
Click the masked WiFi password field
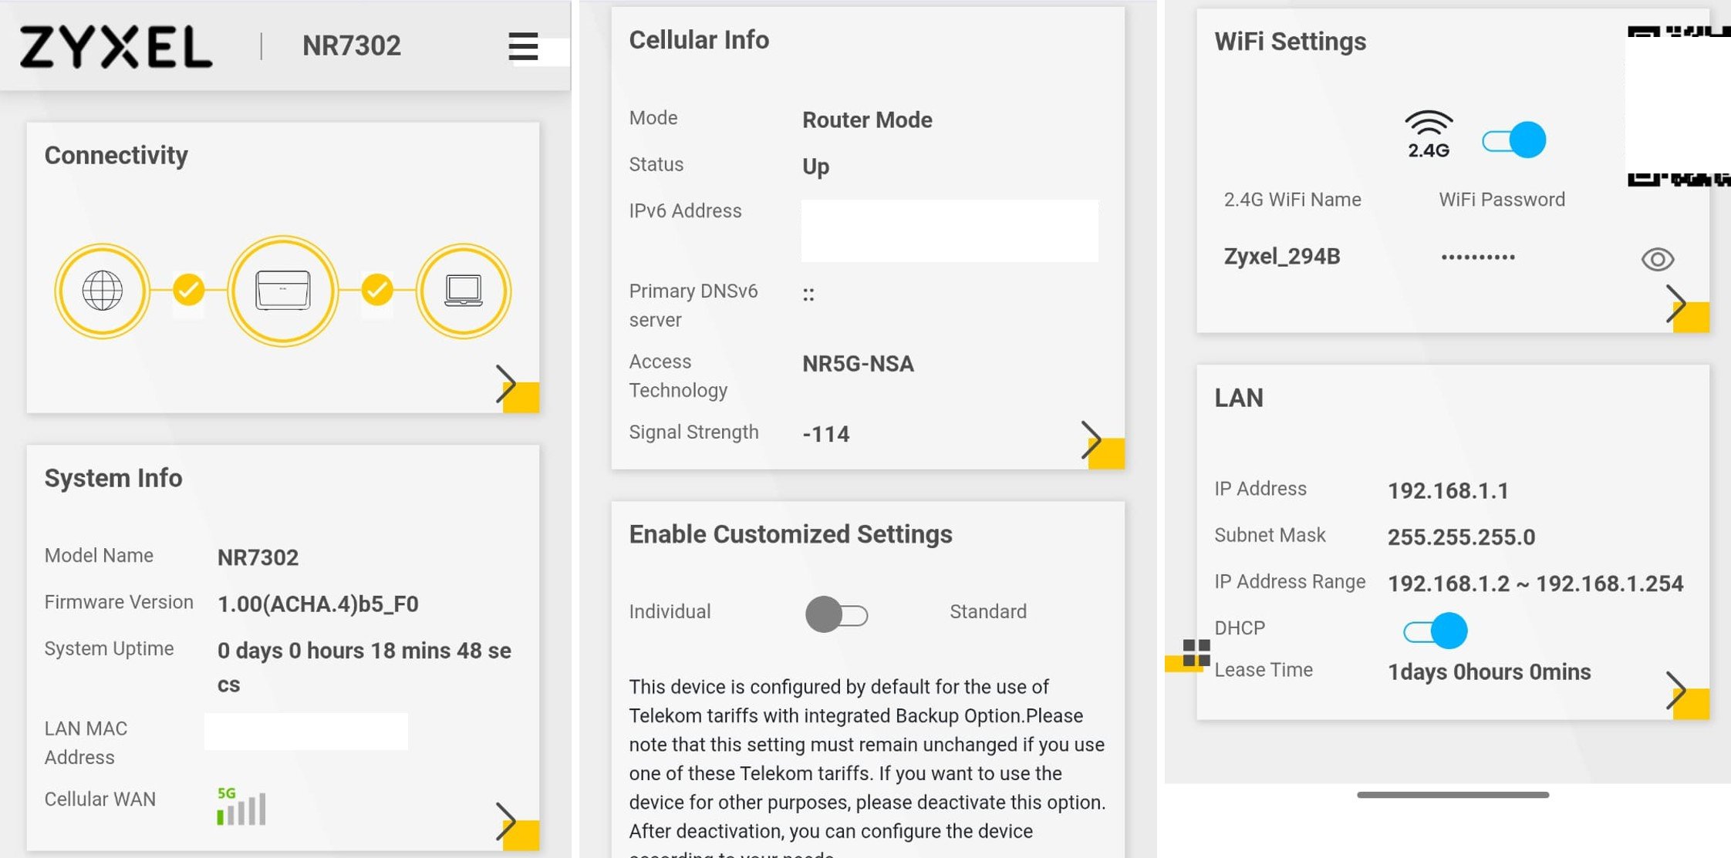[1477, 257]
